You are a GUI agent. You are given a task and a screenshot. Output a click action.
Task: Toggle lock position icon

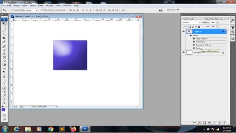[196, 27]
